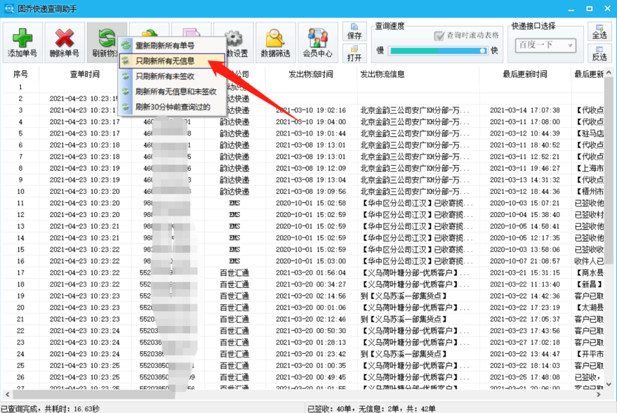
Task: Click the 打开 open file button
Action: 354,54
